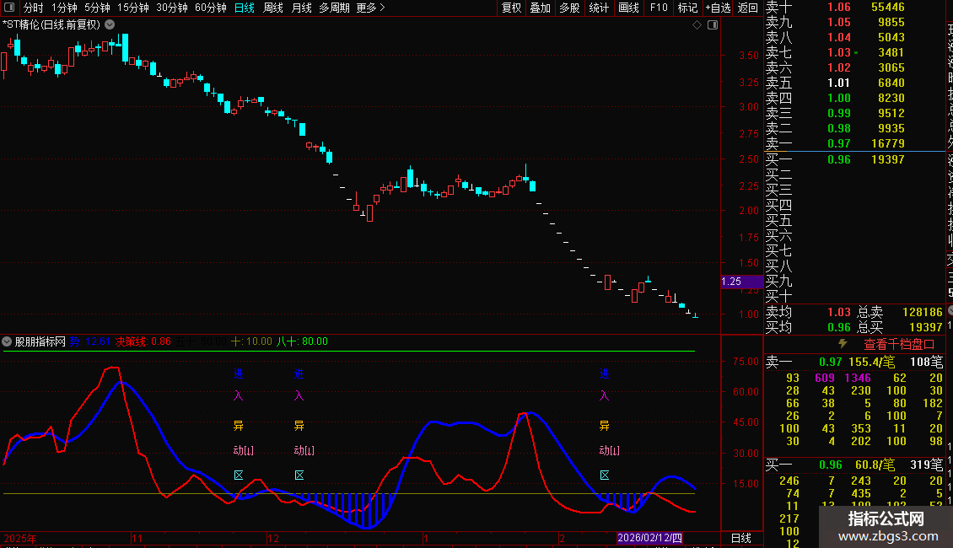Open the stock title dropdown arrow beside *ST精伦
Image resolution: width=953 pixels, height=548 pixels.
[110, 24]
